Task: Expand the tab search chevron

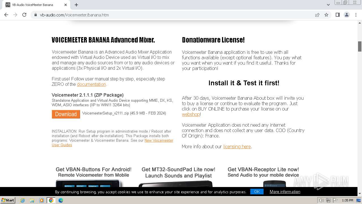Action: click(x=328, y=5)
